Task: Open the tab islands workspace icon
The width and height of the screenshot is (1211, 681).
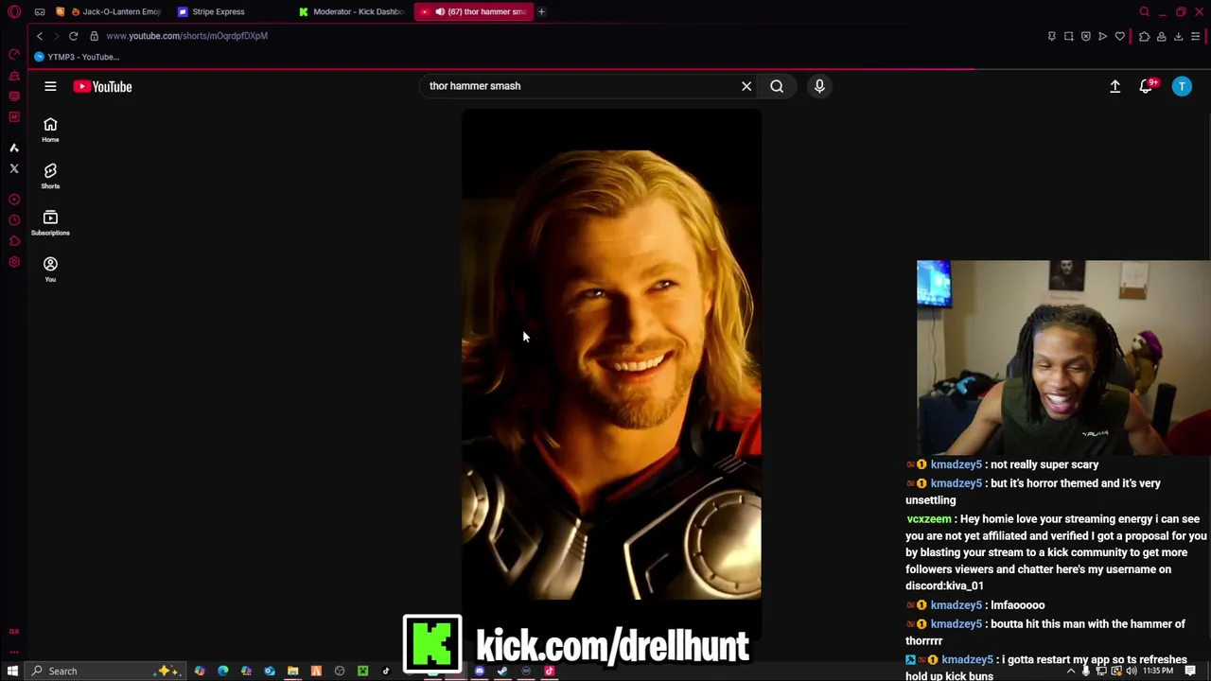Action: click(x=40, y=11)
